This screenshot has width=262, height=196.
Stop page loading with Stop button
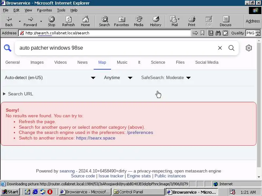coord(51,21)
